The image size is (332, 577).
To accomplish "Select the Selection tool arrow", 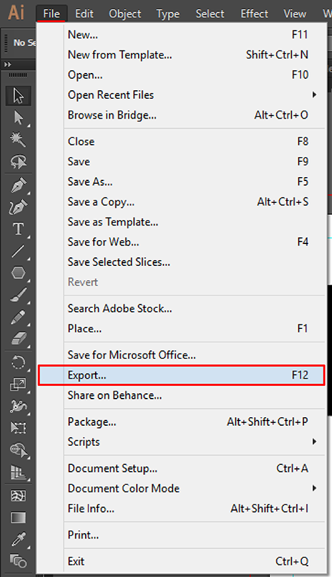I will coord(18,96).
